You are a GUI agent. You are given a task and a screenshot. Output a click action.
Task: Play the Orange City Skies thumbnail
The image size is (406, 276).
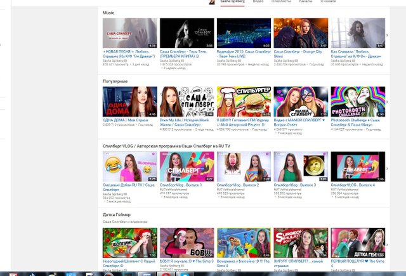pos(301,33)
